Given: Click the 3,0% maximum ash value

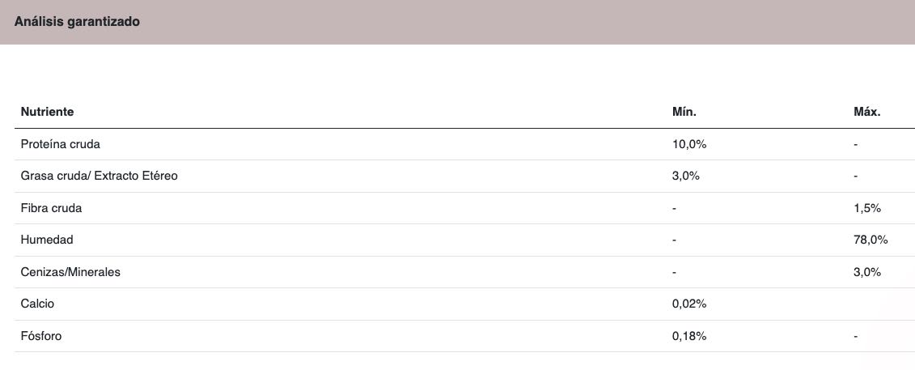Looking at the screenshot, I should point(866,272).
